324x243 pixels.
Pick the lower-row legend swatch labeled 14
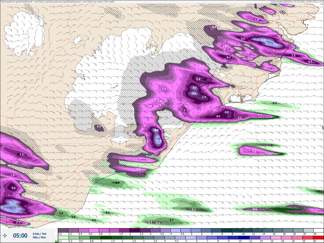[x=265, y=238]
